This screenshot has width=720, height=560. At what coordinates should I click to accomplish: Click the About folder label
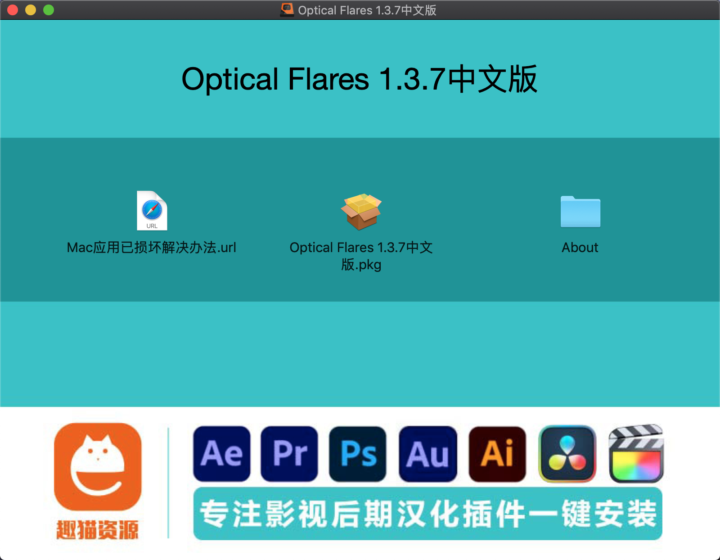(580, 248)
